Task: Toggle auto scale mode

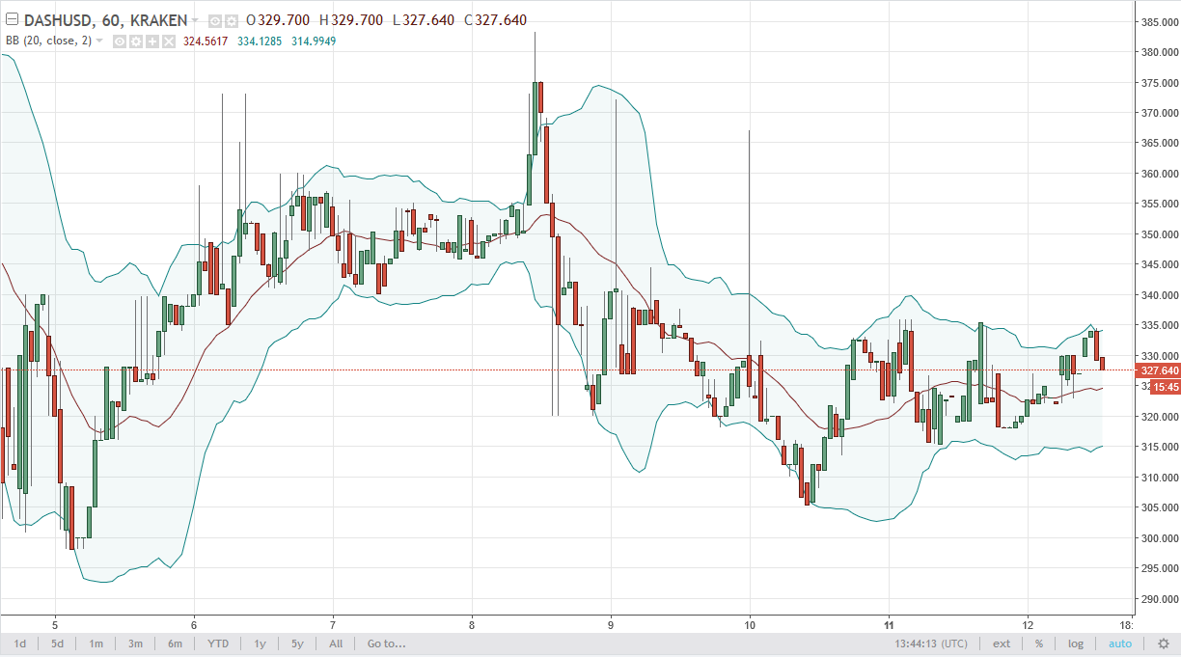Action: tap(1119, 643)
